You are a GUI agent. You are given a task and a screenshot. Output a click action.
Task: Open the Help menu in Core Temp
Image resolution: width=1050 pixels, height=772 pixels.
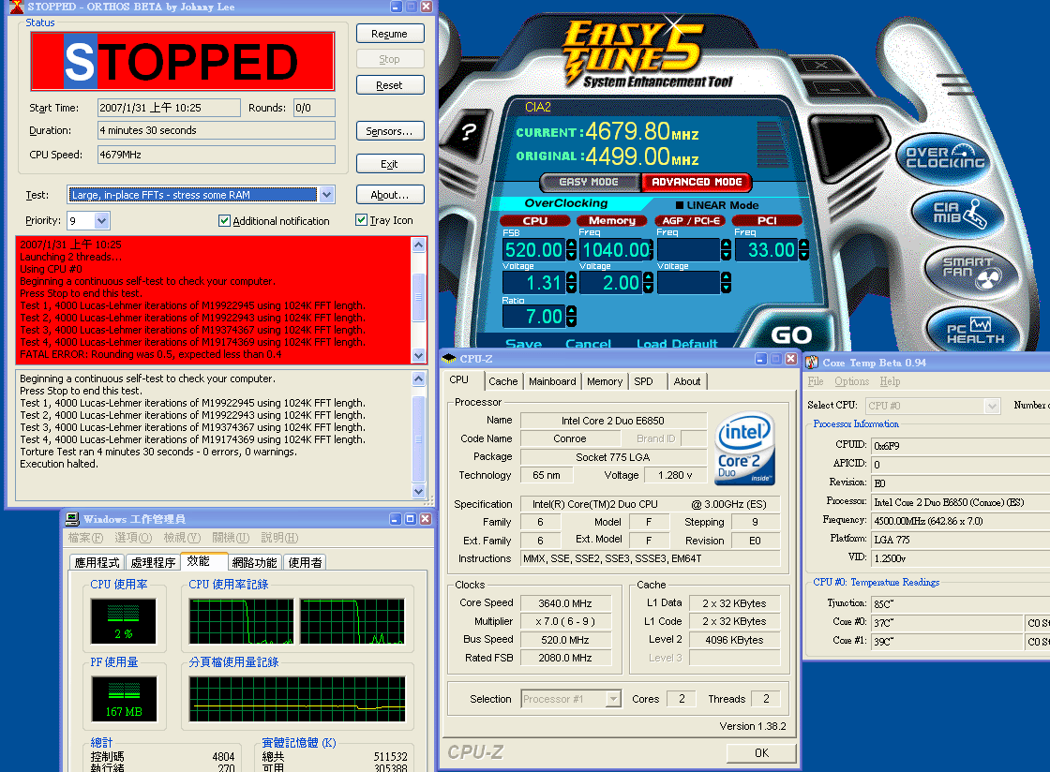(x=890, y=381)
